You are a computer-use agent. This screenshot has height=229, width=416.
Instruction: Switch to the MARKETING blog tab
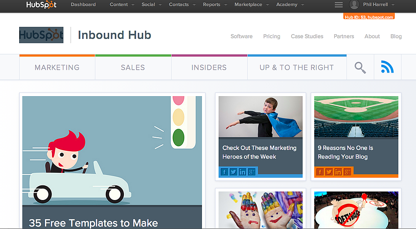(57, 67)
